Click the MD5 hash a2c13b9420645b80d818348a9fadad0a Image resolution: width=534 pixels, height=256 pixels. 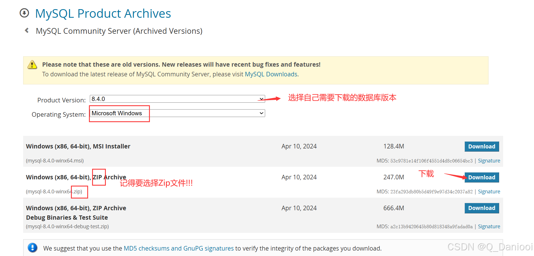[x=431, y=227]
